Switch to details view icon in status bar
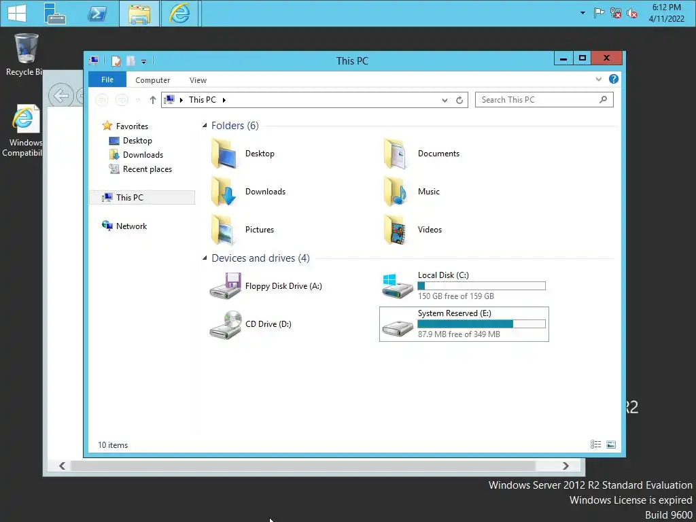This screenshot has width=696, height=522. [x=595, y=445]
